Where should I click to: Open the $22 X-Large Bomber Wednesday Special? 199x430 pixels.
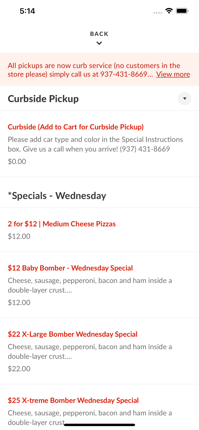[x=73, y=334]
